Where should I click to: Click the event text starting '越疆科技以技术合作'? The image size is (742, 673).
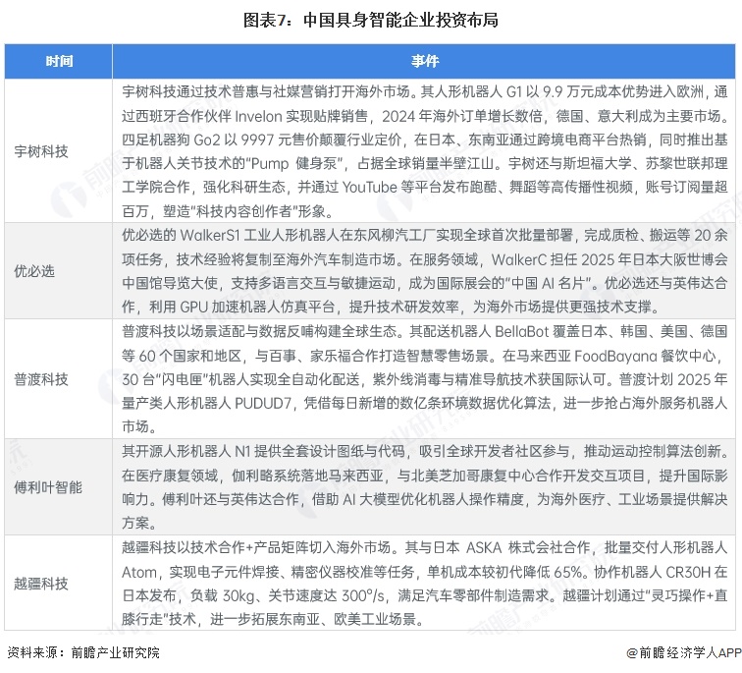click(424, 583)
